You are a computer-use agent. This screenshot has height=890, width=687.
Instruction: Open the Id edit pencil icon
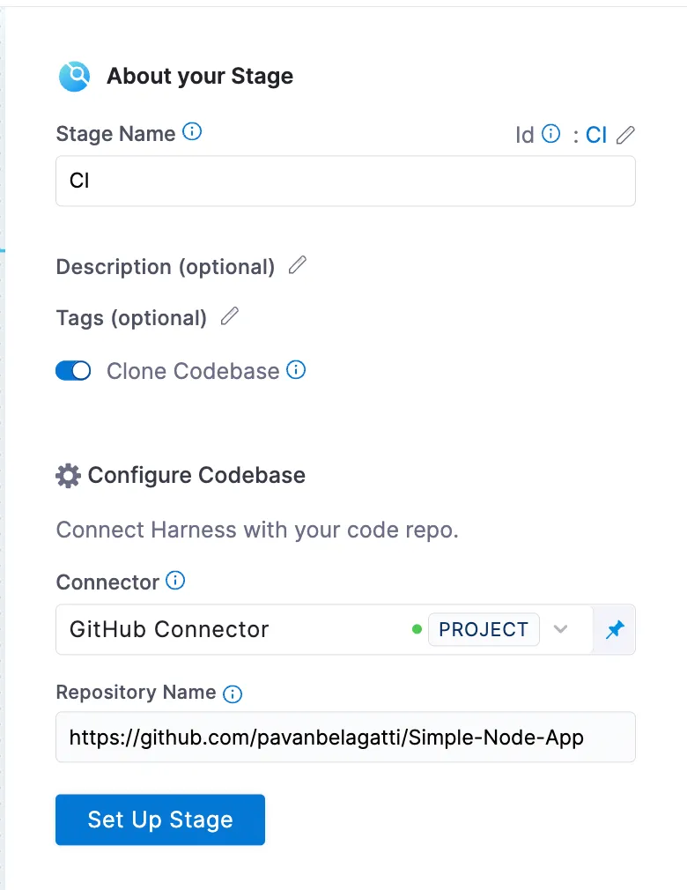click(624, 135)
